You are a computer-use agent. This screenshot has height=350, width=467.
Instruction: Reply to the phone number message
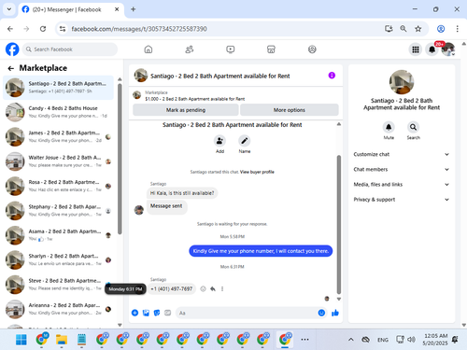(213, 288)
